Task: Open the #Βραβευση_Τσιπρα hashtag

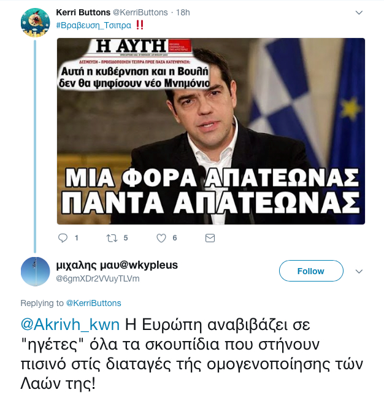Action: point(93,25)
